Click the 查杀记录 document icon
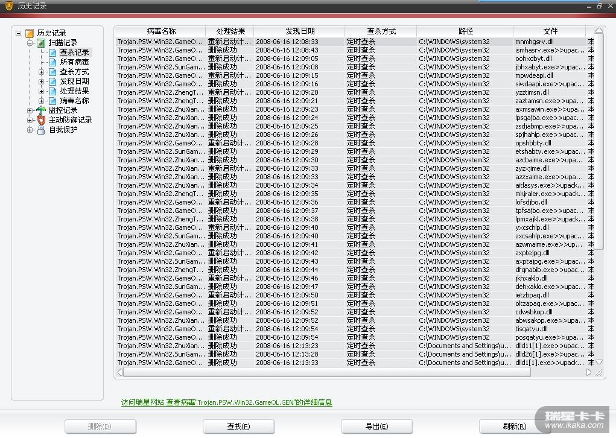This screenshot has height=438, width=616. (52, 52)
